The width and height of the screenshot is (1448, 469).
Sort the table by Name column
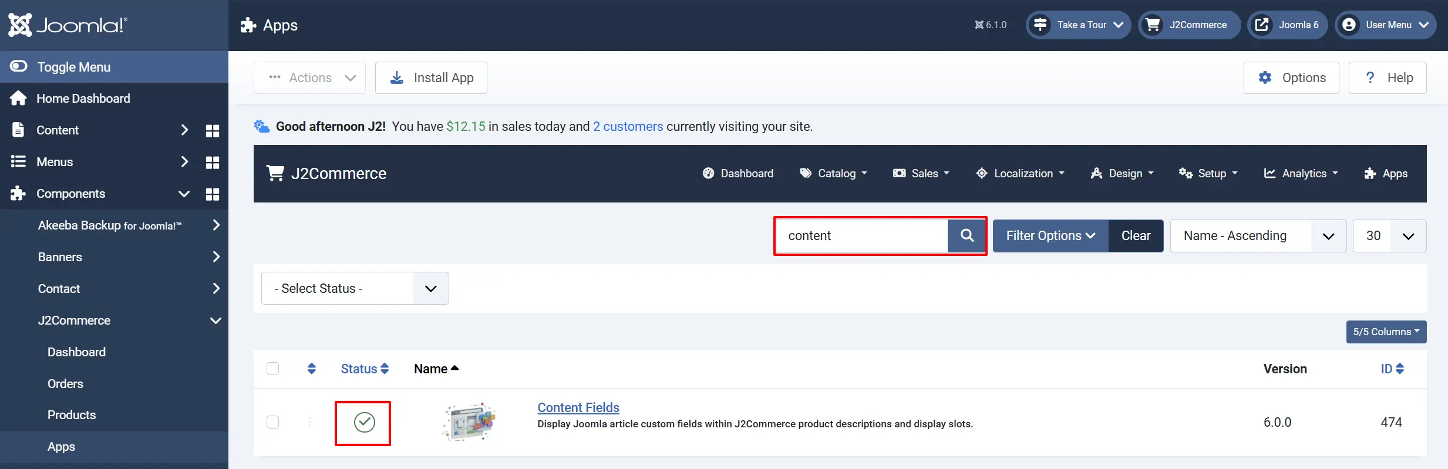(x=436, y=369)
